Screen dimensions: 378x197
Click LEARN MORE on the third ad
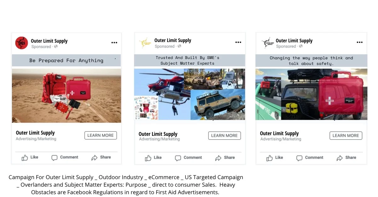(x=346, y=136)
